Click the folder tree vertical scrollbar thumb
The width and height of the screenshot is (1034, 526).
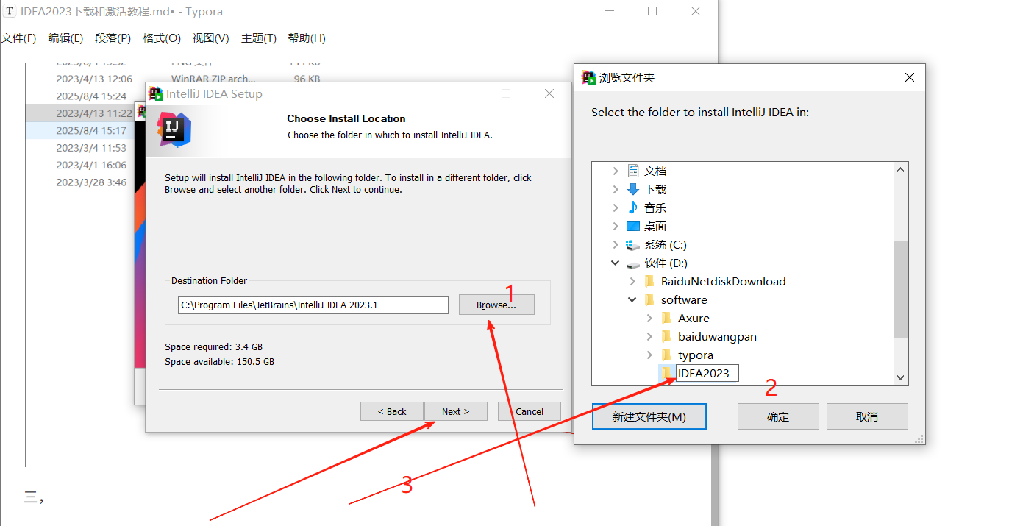pos(900,289)
